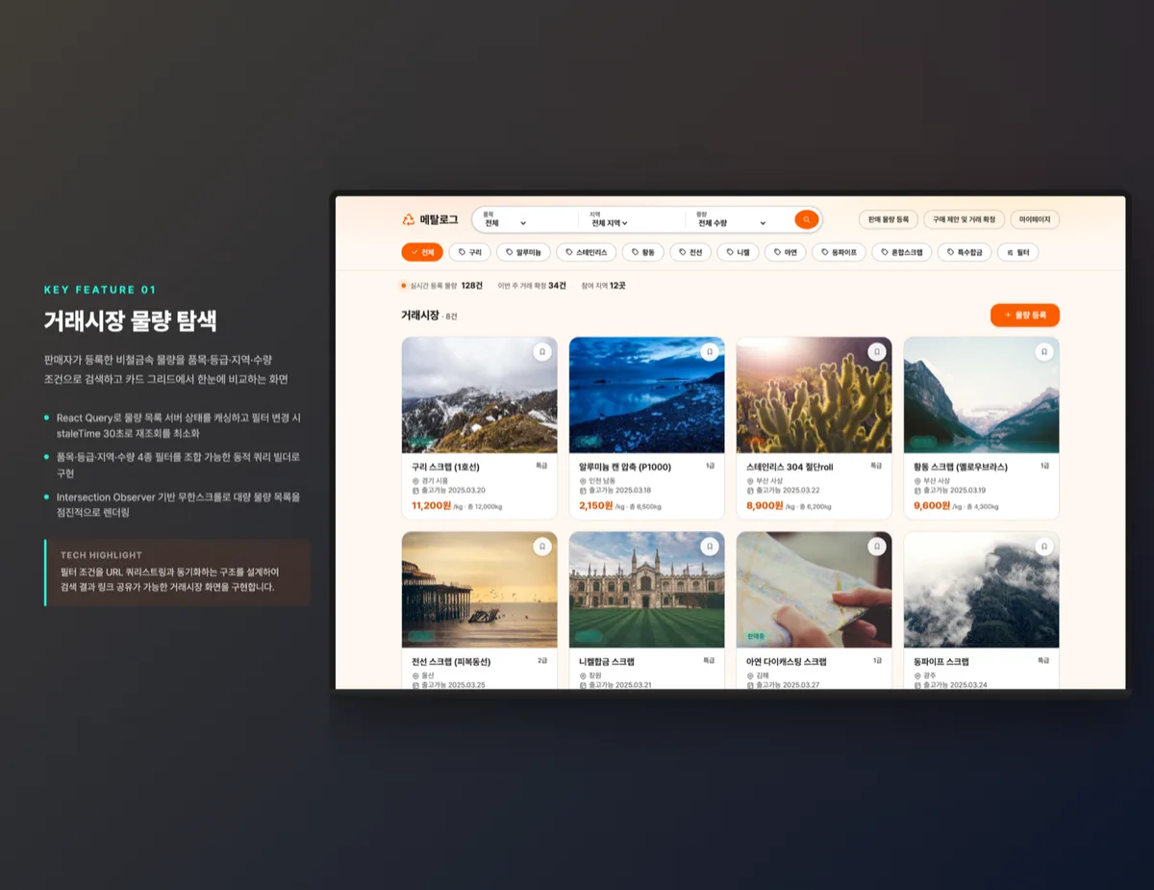Click the 동파이프 스크랩 title
The width and height of the screenshot is (1154, 890).
[x=941, y=661]
